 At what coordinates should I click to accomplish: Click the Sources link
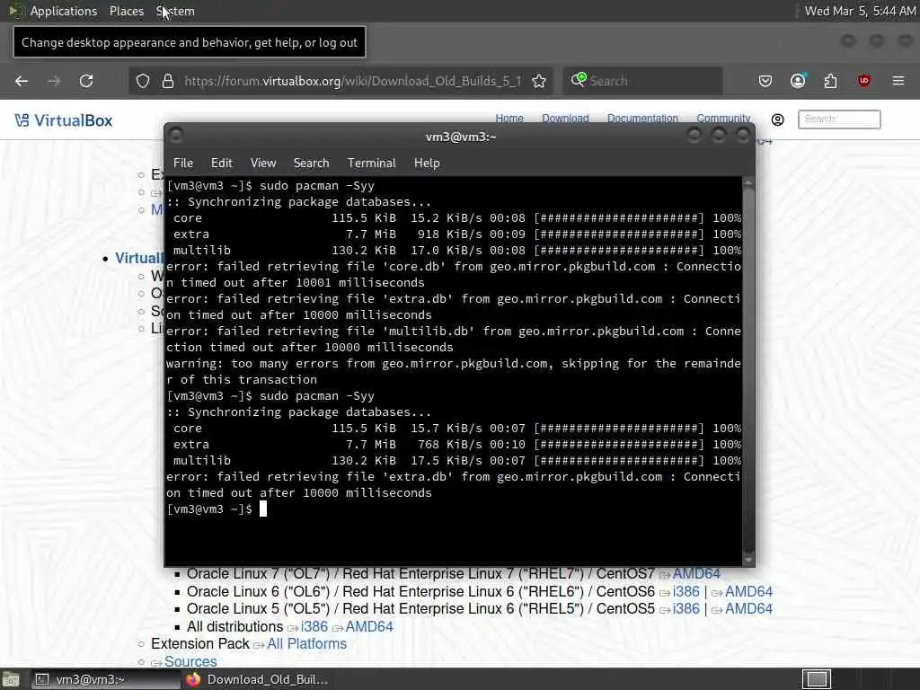(190, 661)
